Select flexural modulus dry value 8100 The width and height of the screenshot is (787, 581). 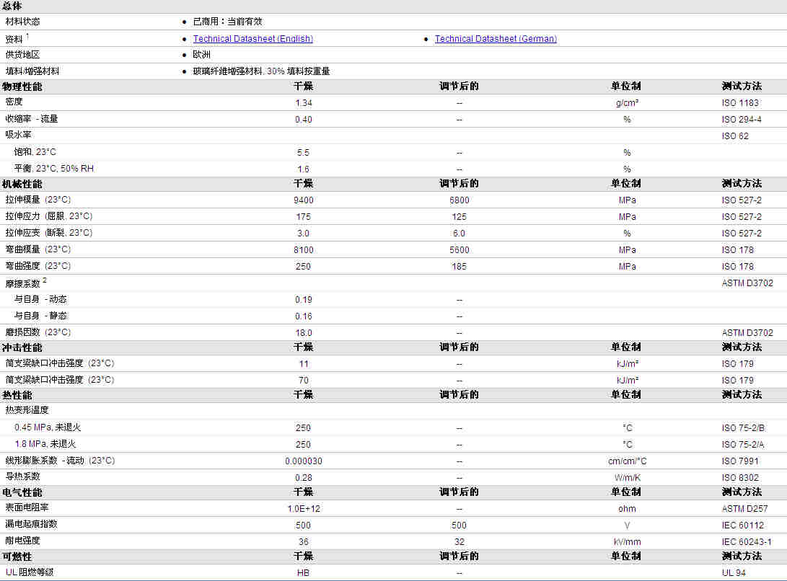303,250
